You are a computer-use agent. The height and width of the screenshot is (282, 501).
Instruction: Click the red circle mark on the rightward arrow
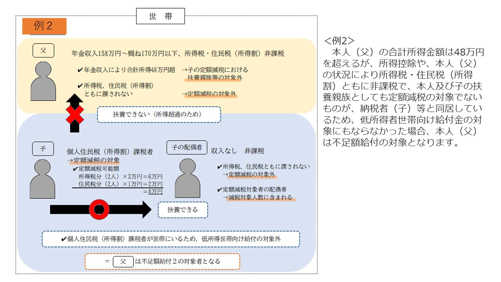click(x=99, y=210)
